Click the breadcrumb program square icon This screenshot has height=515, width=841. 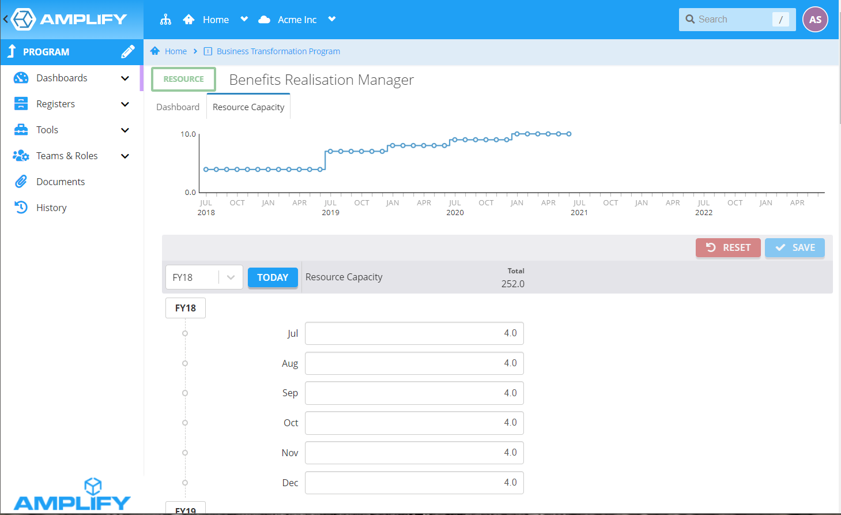coord(208,51)
